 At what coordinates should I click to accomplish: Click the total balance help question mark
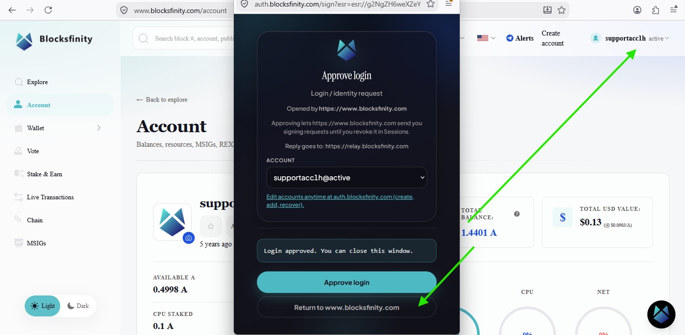517,214
